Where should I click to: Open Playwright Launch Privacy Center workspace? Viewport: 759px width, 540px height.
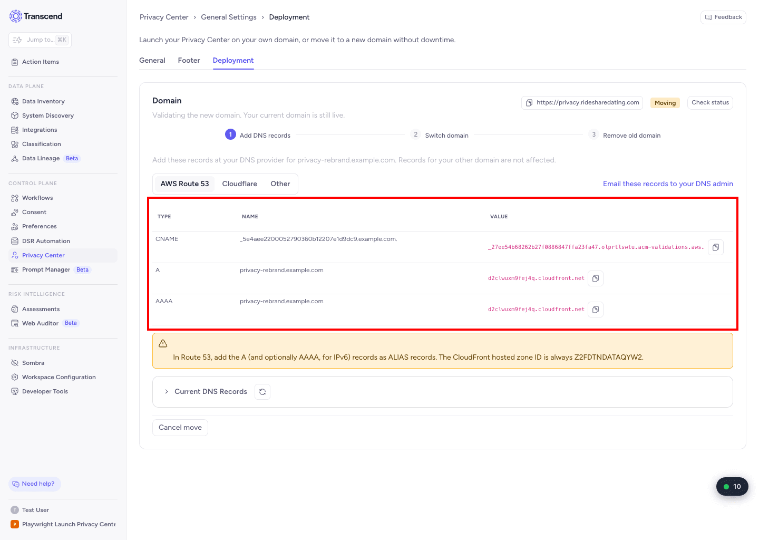click(x=63, y=524)
